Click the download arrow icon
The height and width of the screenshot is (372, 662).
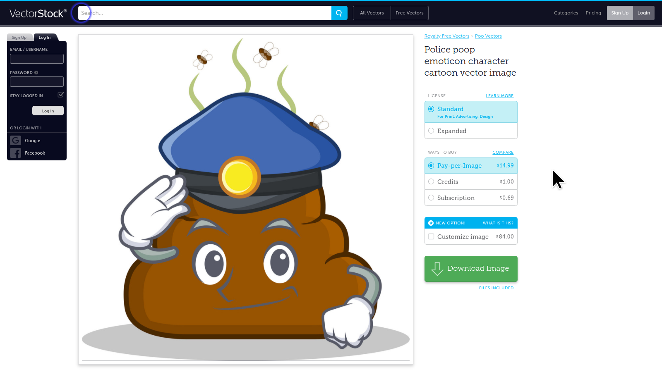[x=437, y=269]
